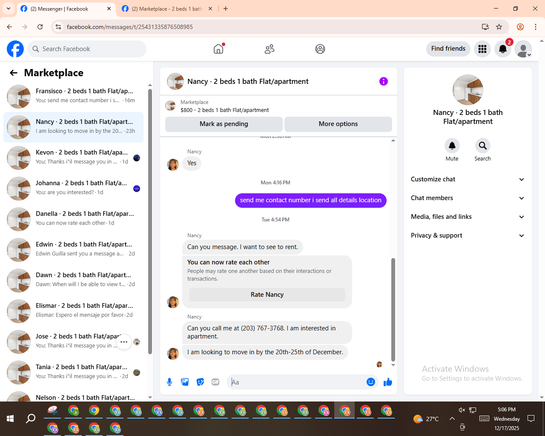
Task: Switch to the Marketplace 2 beds tab
Action: pos(167,9)
